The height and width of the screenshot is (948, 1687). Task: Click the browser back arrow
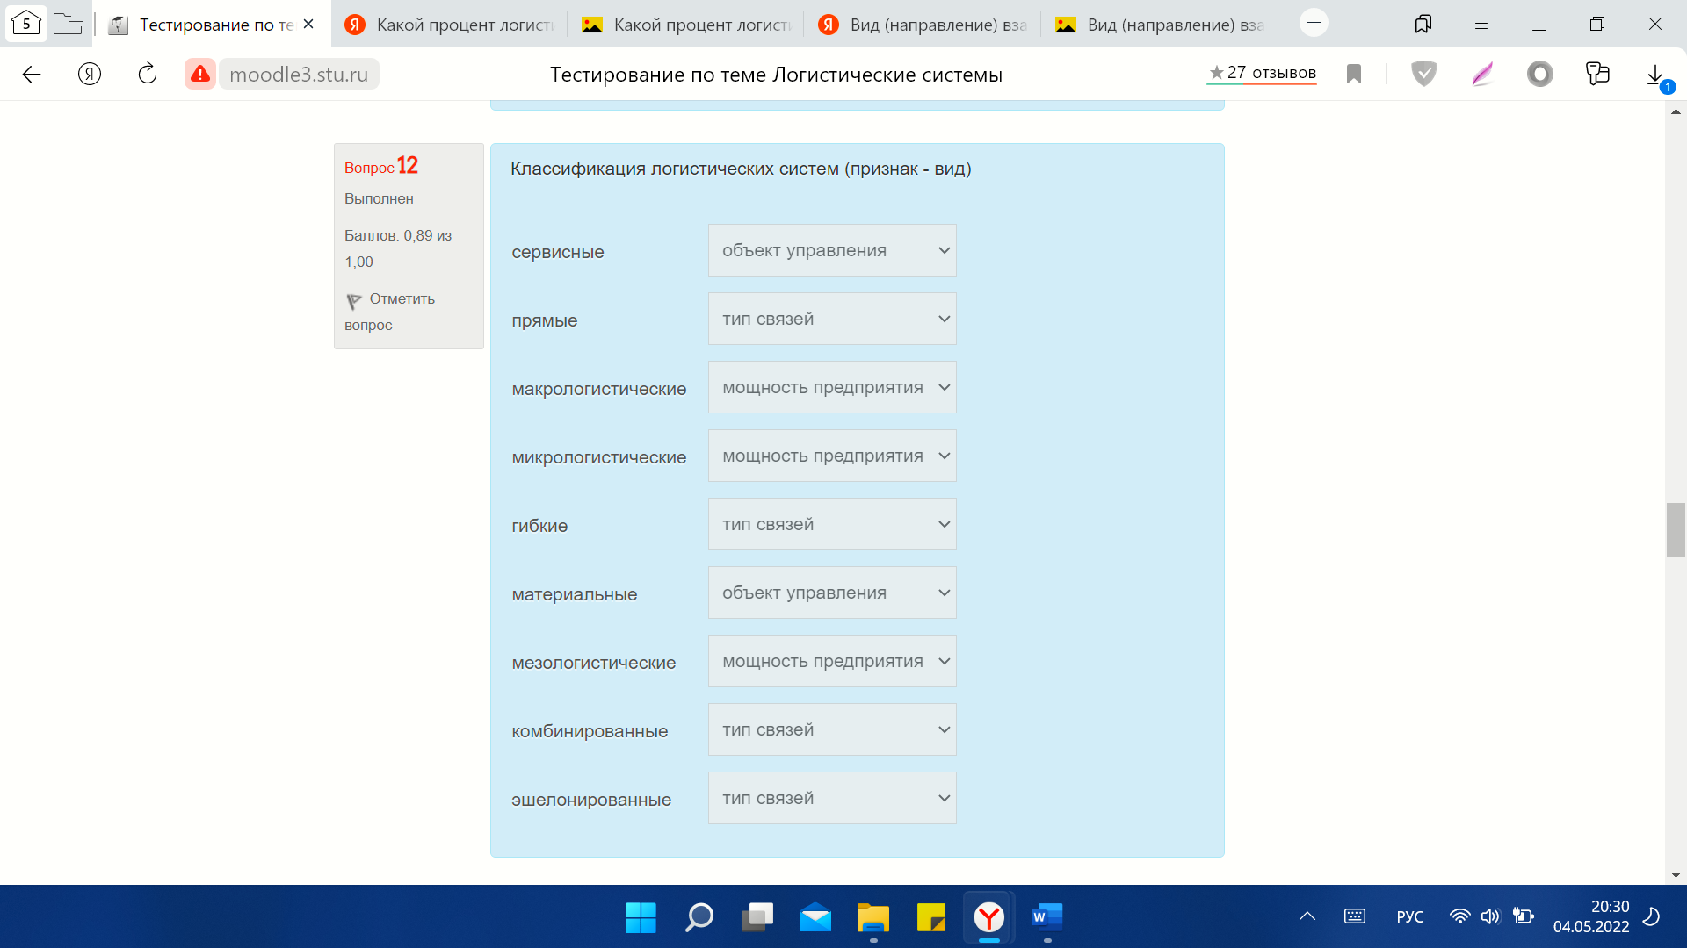click(x=32, y=75)
